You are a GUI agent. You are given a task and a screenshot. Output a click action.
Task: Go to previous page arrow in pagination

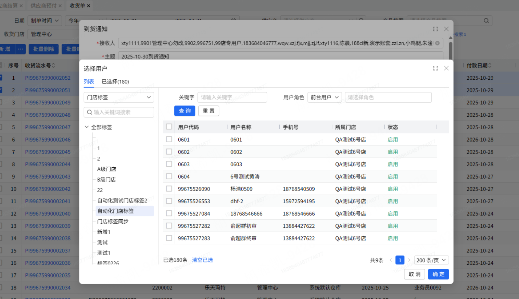point(391,260)
